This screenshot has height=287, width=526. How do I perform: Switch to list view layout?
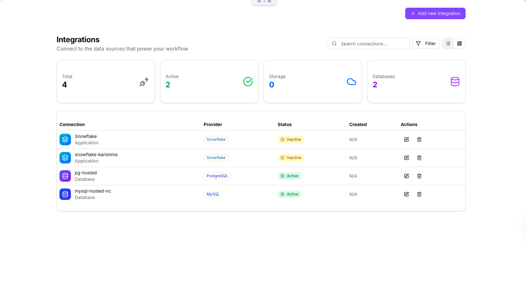pos(448,44)
